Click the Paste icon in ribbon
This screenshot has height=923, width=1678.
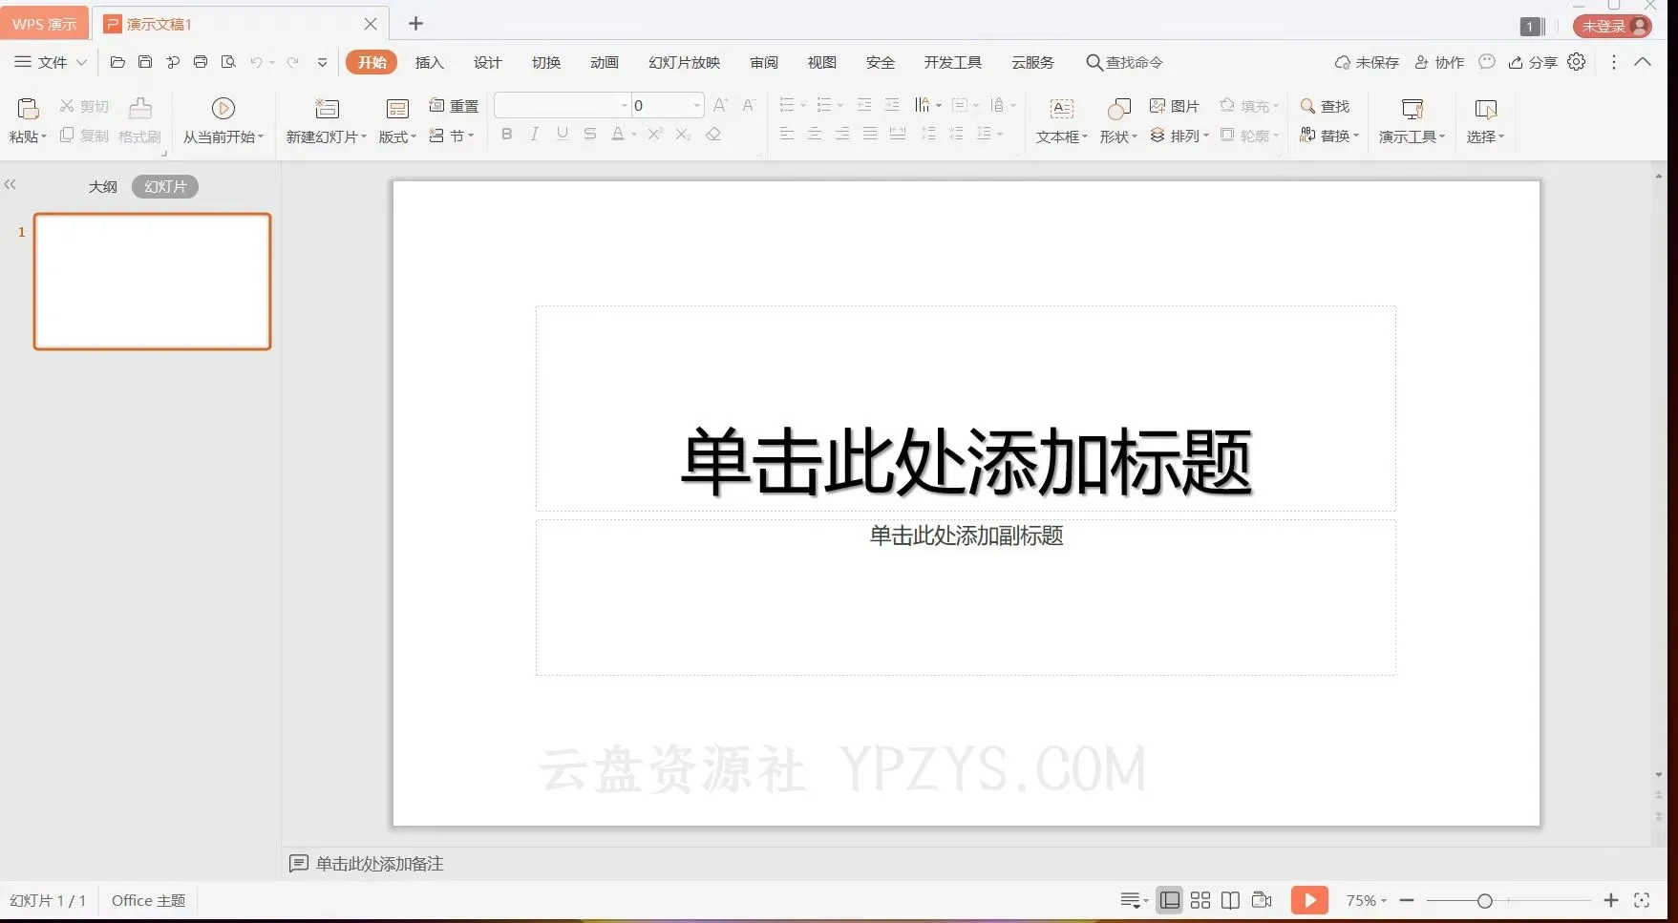pyautogui.click(x=28, y=109)
